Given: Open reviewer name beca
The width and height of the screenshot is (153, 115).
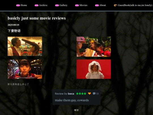Looking at the screenshot, I should 71,94.
